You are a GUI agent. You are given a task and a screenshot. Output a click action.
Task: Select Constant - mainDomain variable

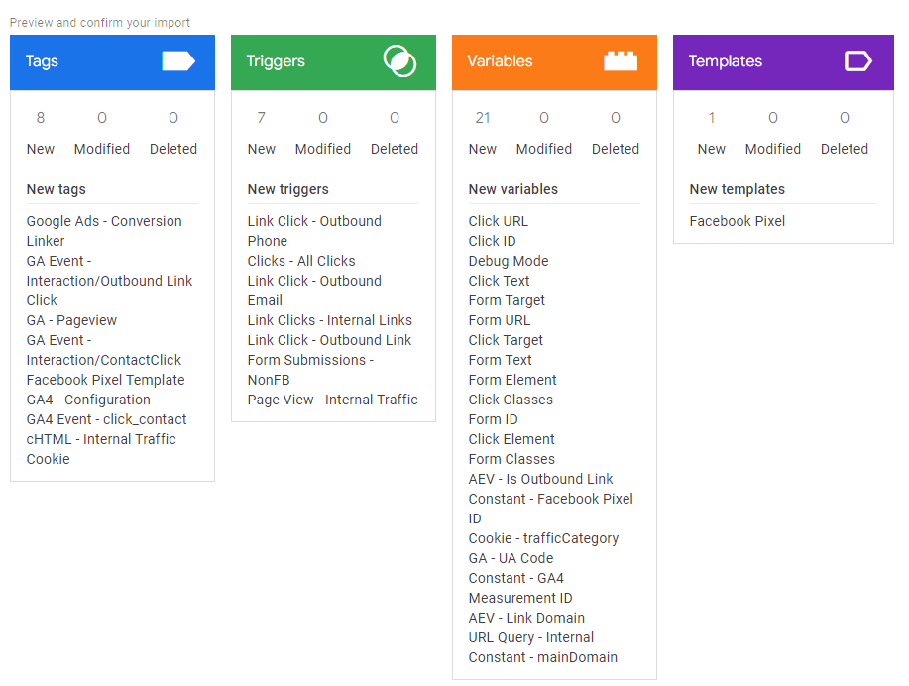[542, 657]
